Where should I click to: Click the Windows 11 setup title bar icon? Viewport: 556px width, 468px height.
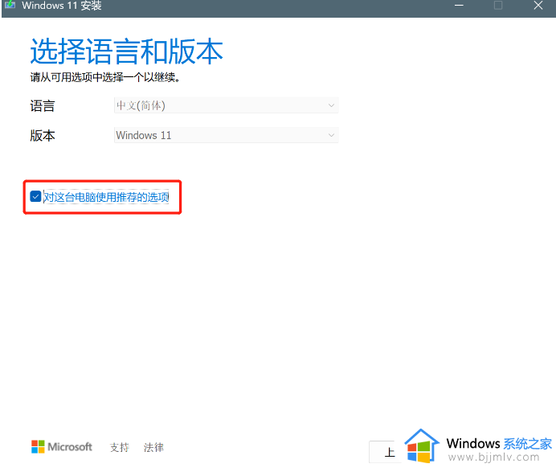click(x=10, y=5)
